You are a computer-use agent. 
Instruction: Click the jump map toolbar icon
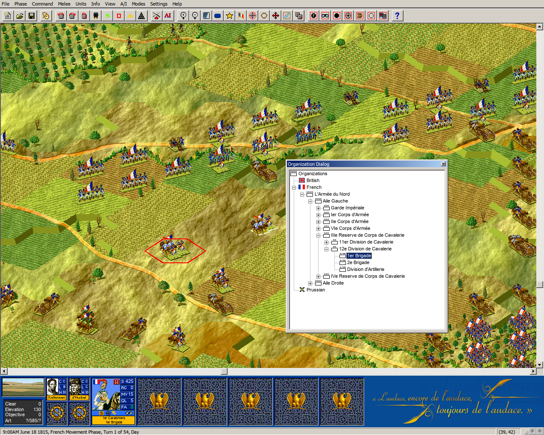coord(287,16)
